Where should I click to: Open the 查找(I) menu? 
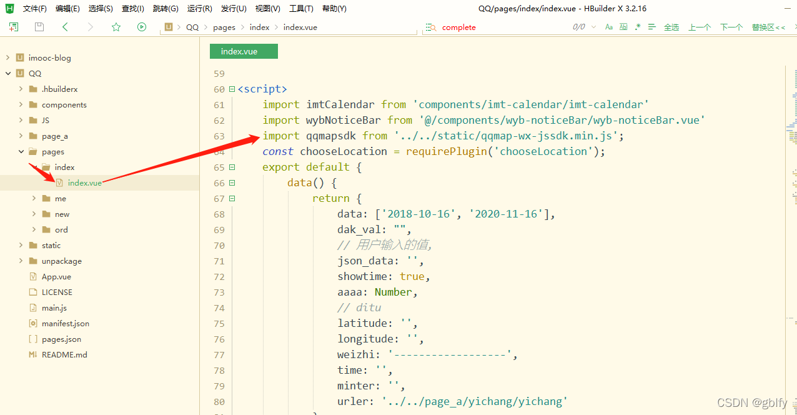point(133,8)
